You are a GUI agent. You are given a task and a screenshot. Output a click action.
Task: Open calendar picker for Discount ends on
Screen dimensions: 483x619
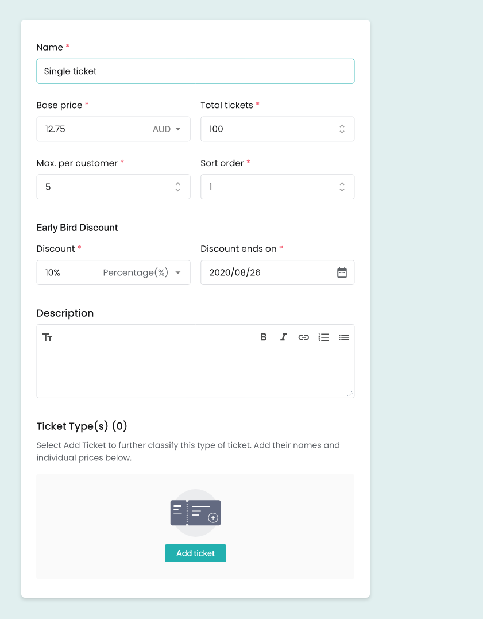click(x=342, y=272)
